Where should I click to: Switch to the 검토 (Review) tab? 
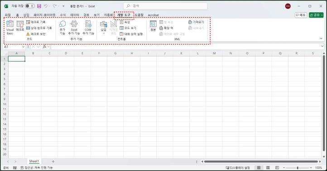87,15
